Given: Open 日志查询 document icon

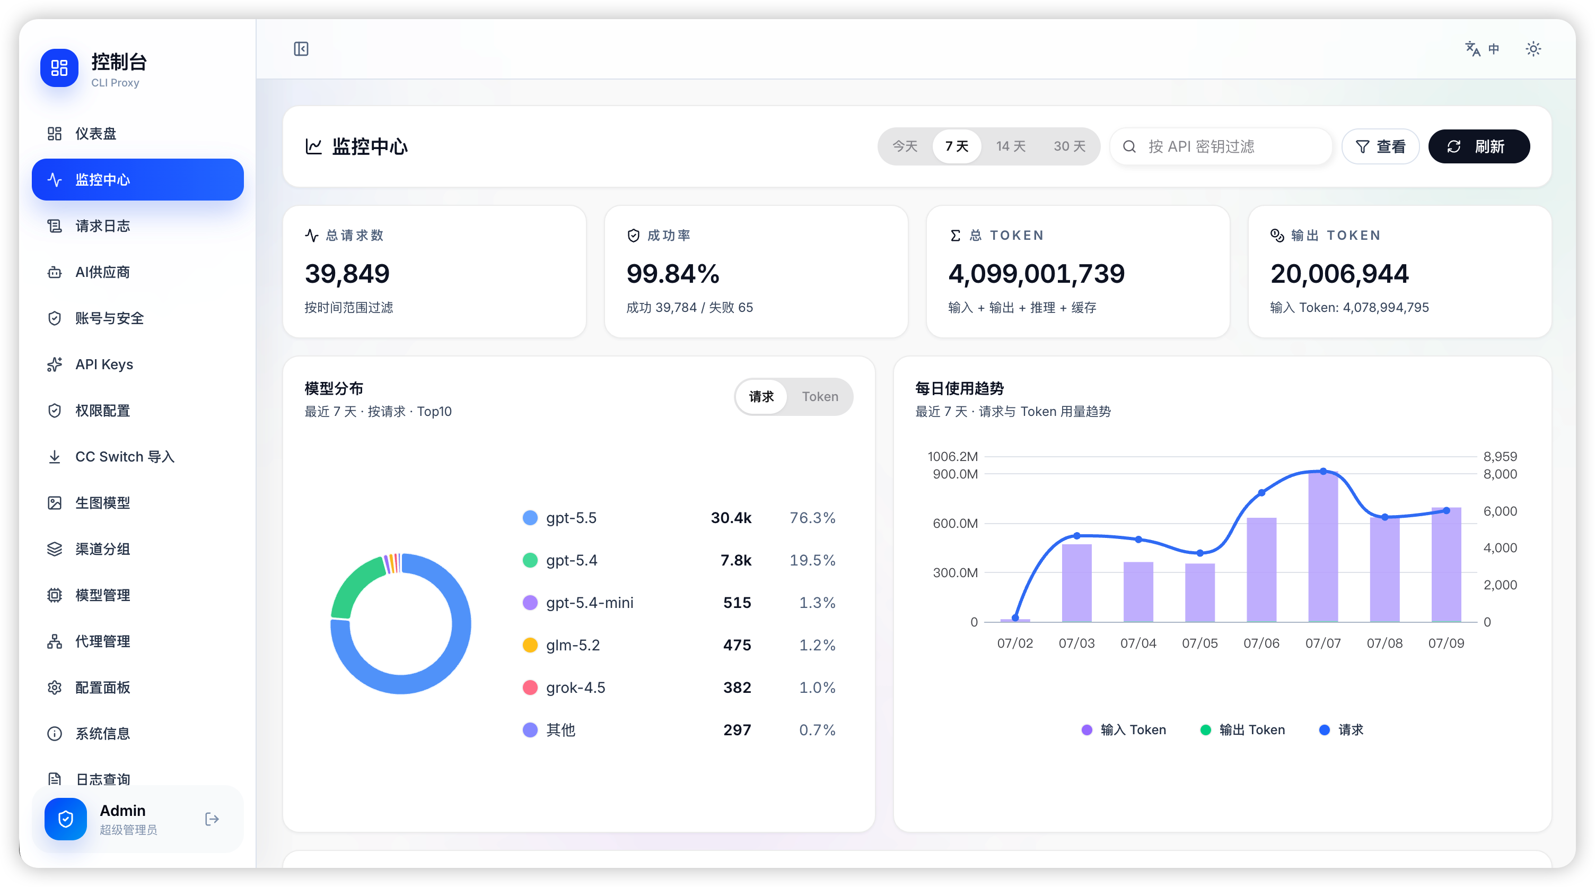Looking at the screenshot, I should click(x=55, y=779).
